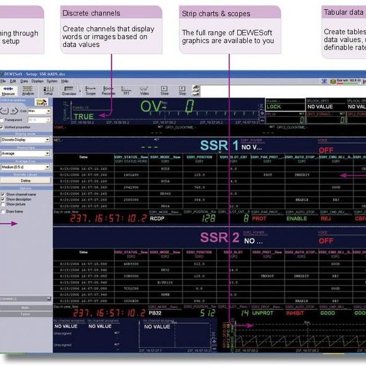Open the Medium (0.5 s) average time dropdown
Viewport: 366px width, 366px height.
[x=25, y=167]
